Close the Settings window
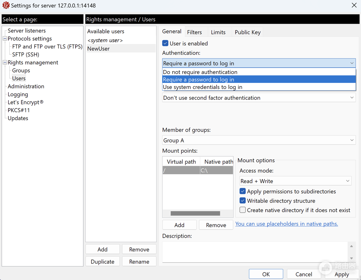The width and height of the screenshot is (361, 280). (354, 5)
